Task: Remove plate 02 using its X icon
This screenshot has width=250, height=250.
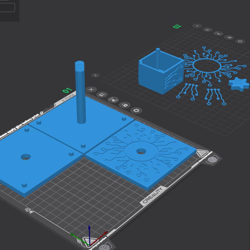Action: [x=197, y=26]
